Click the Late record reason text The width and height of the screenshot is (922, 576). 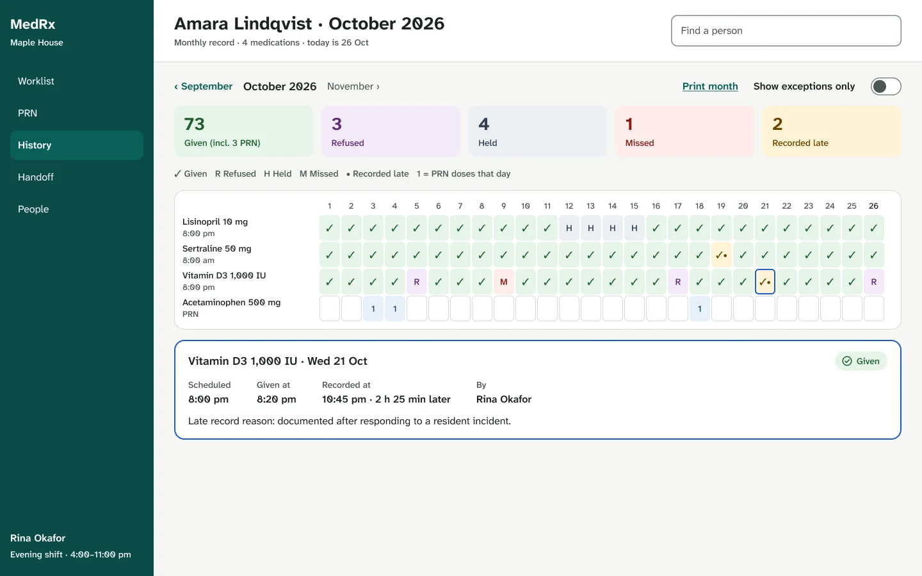(350, 421)
